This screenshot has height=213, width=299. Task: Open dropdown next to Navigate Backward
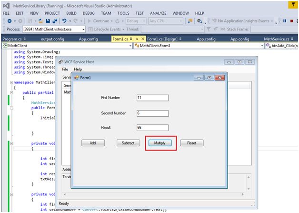(15, 21)
